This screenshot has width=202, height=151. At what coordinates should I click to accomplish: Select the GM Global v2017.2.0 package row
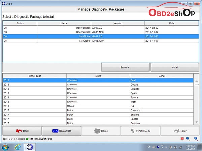tap(101, 36)
